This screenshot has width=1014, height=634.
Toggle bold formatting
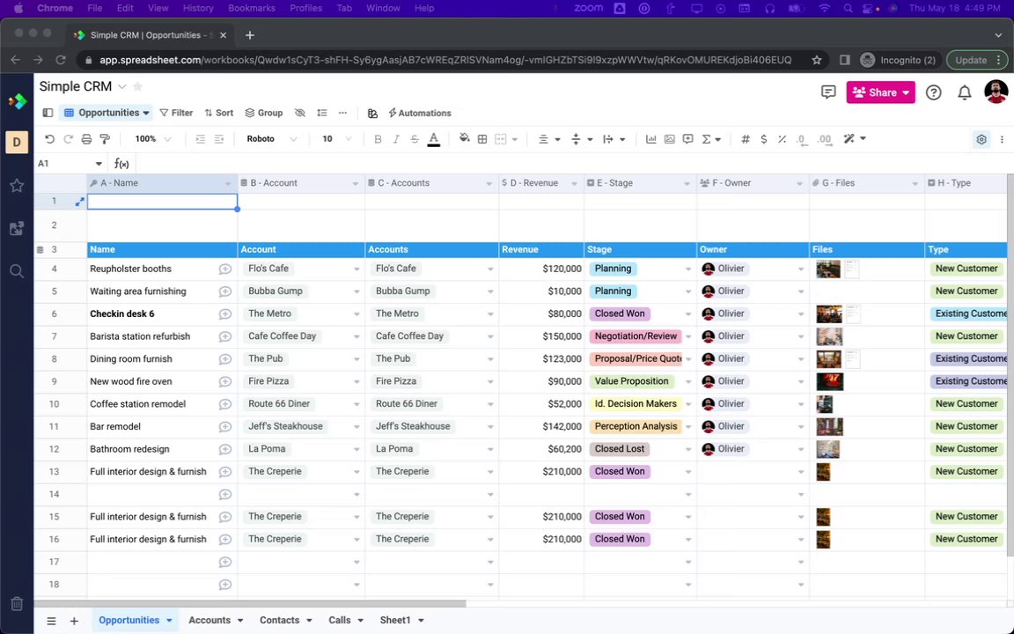pyautogui.click(x=378, y=139)
